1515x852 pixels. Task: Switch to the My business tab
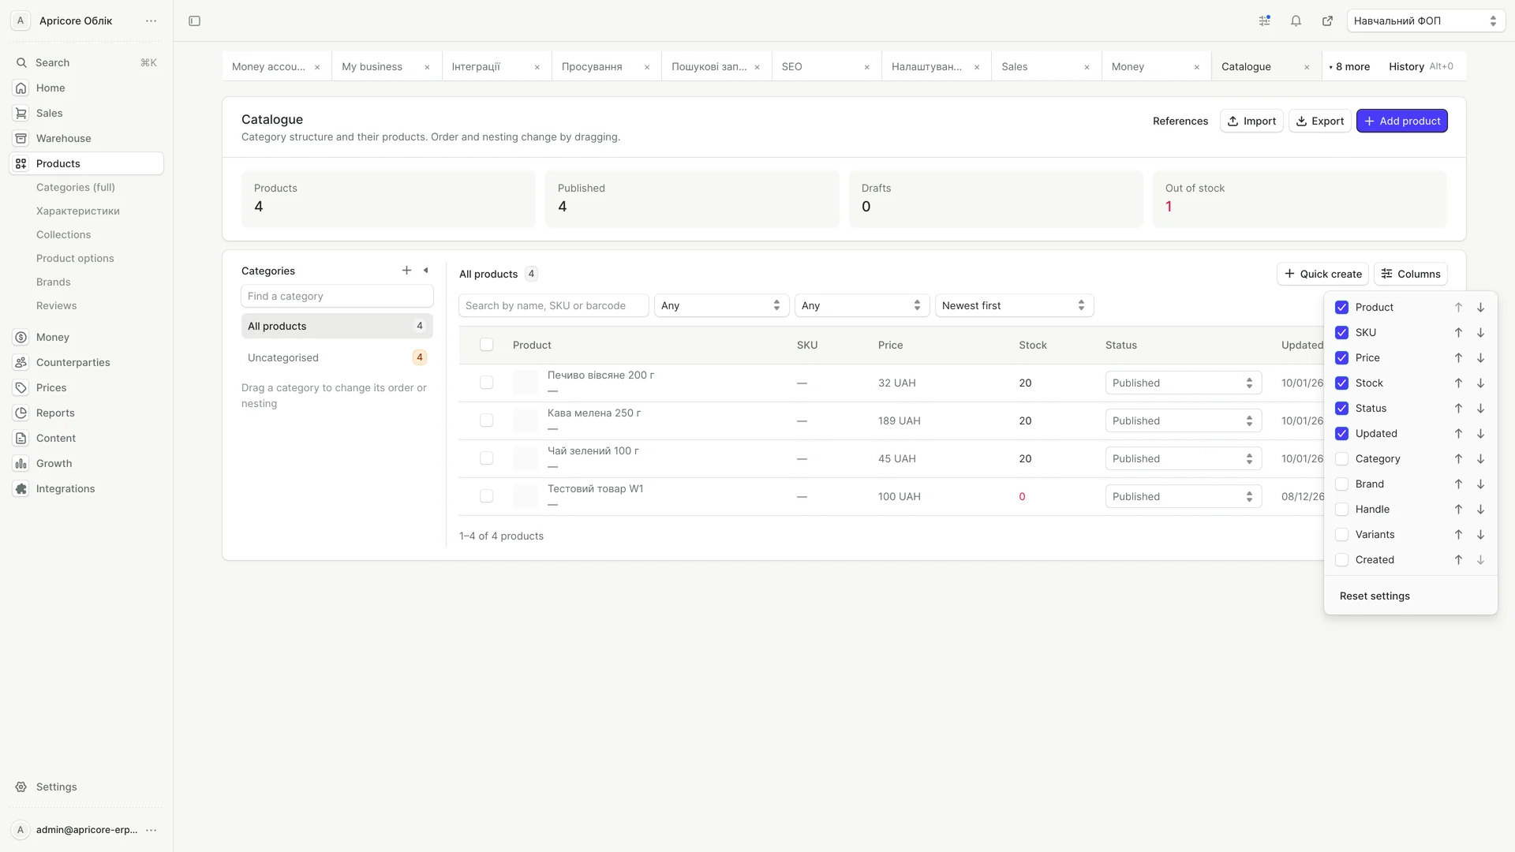372,67
